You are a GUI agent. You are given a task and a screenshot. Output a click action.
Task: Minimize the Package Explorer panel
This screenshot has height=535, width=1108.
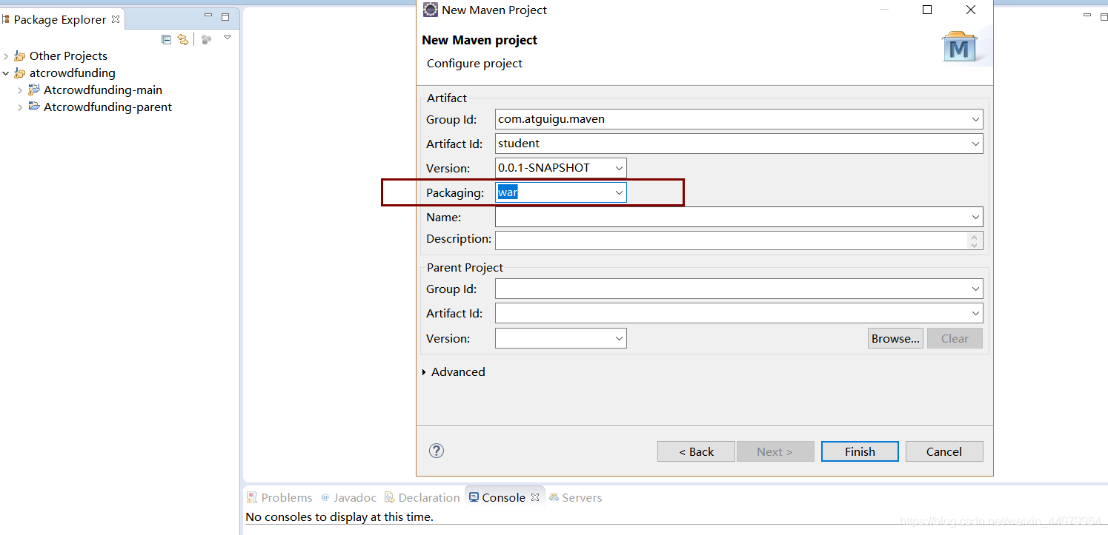[208, 16]
